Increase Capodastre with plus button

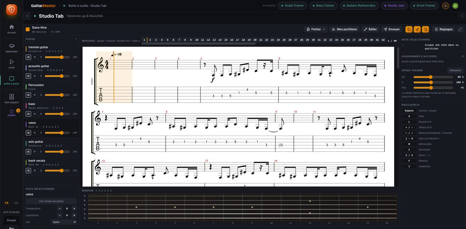click(74, 215)
